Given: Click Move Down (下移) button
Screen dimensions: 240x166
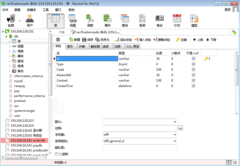Looking at the screenshot, I should 211,40.
